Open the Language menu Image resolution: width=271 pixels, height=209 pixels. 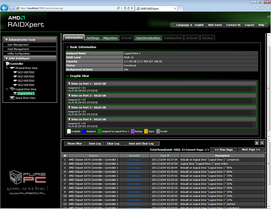click(x=184, y=25)
